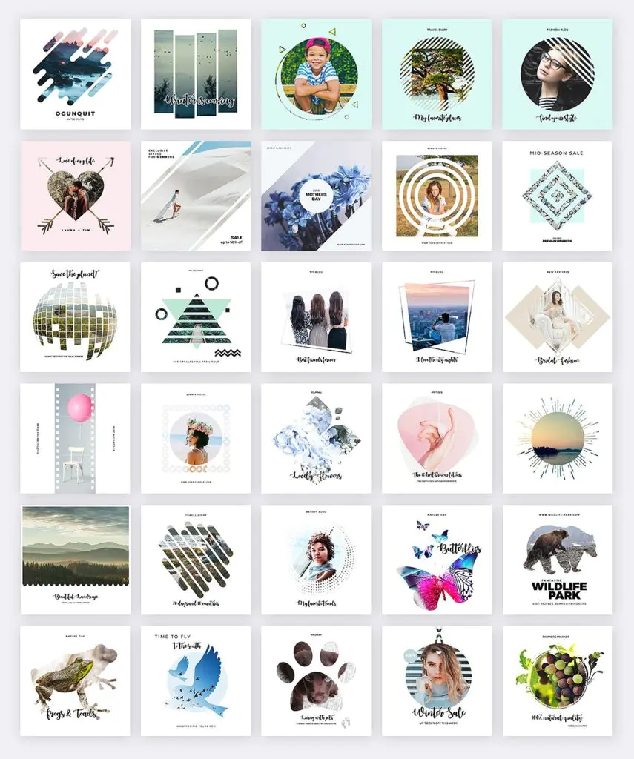
Task: Open the sunburst circle sunset template
Action: point(558,439)
